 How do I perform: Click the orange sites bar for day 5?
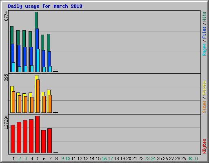(x=38, y=96)
